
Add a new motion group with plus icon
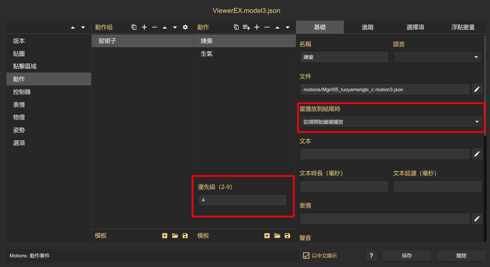[x=144, y=27]
